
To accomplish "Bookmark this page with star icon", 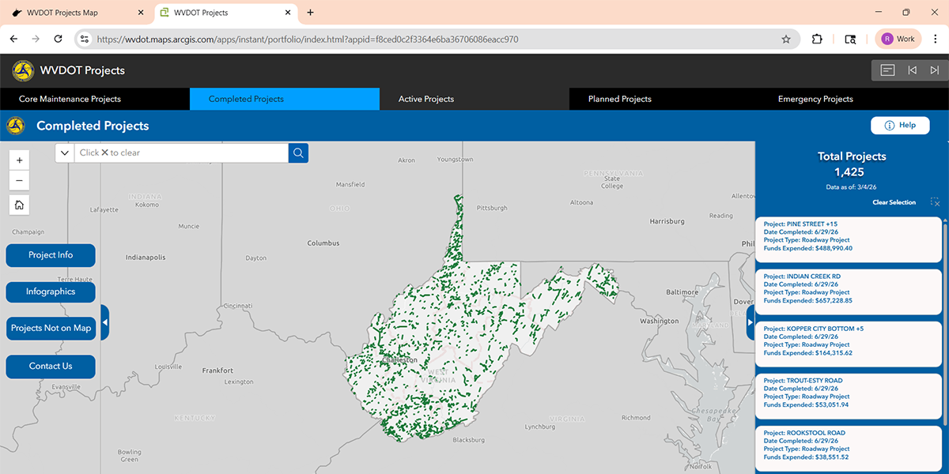I will 786,39.
